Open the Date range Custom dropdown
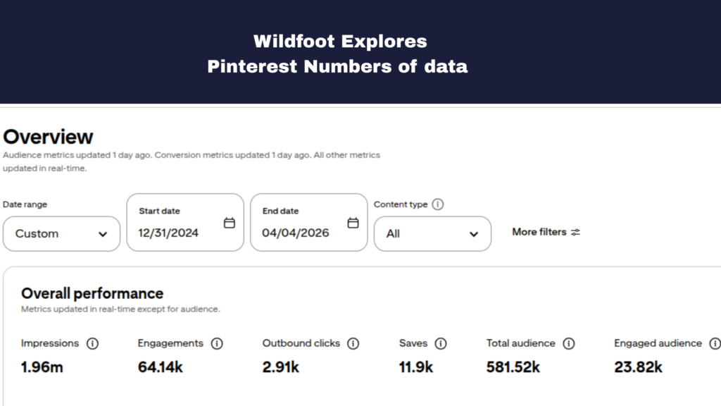Screen dimensions: 721x406 click(x=61, y=233)
